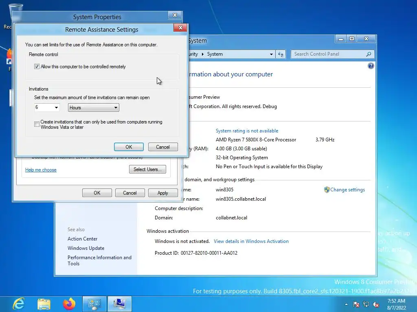Click Cancel in Remote Assistance Settings

click(163, 147)
